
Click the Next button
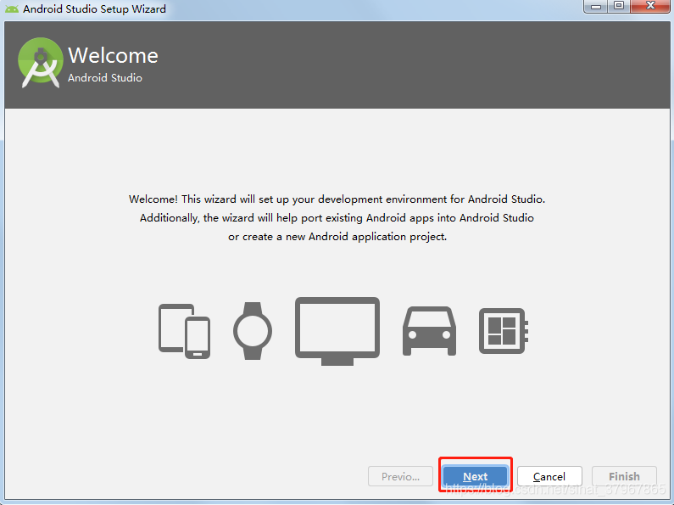pos(475,476)
